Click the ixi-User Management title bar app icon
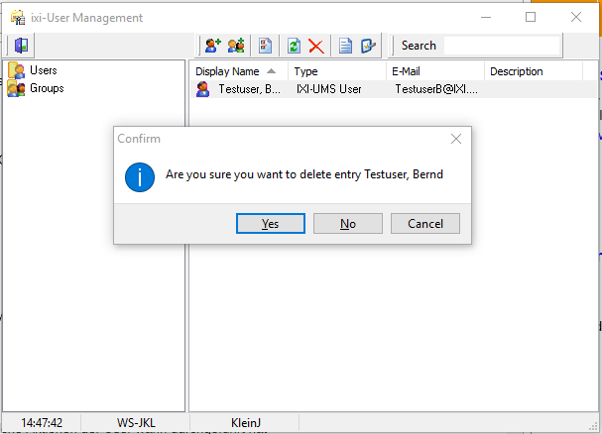Image resolution: width=602 pixels, height=434 pixels. pos(18,18)
